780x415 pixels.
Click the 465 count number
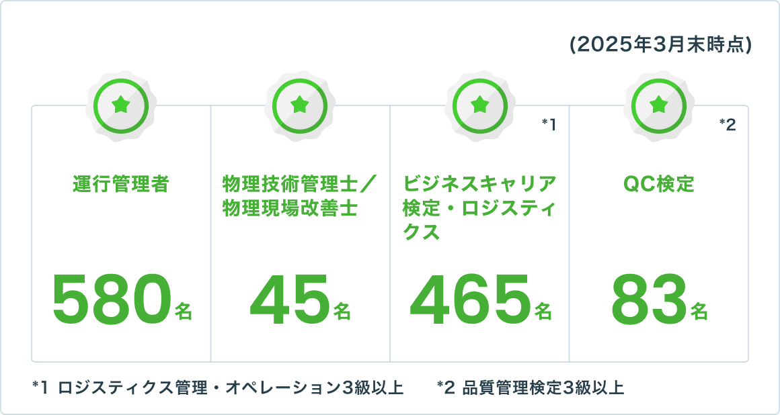[x=469, y=297]
